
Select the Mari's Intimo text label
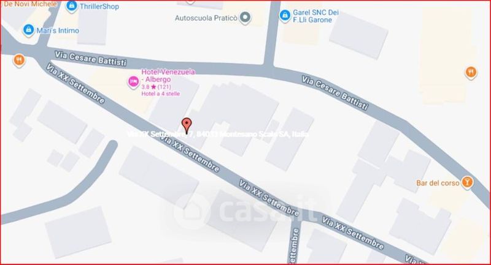(58, 31)
